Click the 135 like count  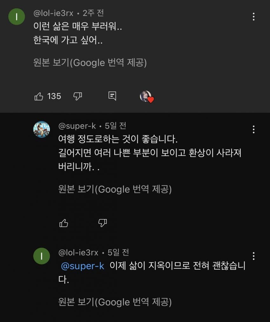click(54, 96)
